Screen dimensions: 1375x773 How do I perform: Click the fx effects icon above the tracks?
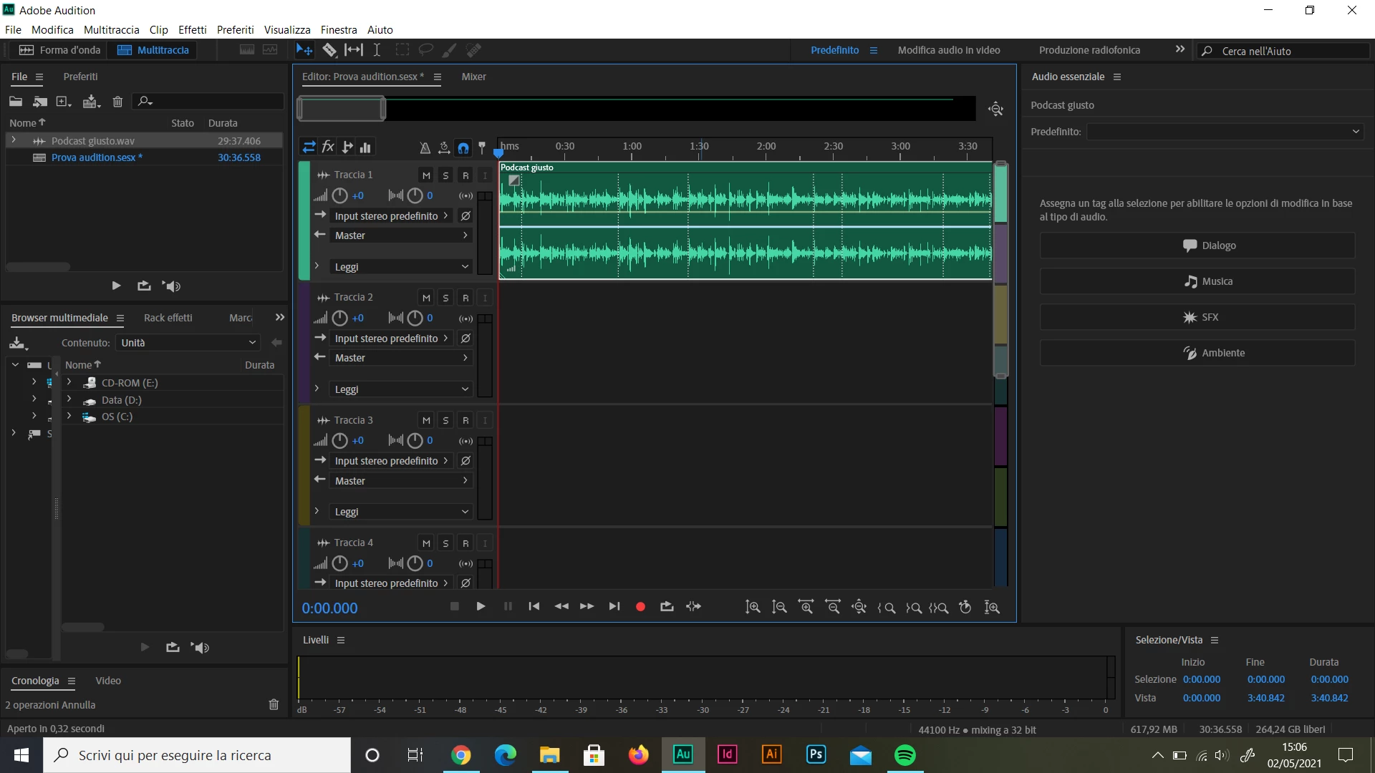328,147
